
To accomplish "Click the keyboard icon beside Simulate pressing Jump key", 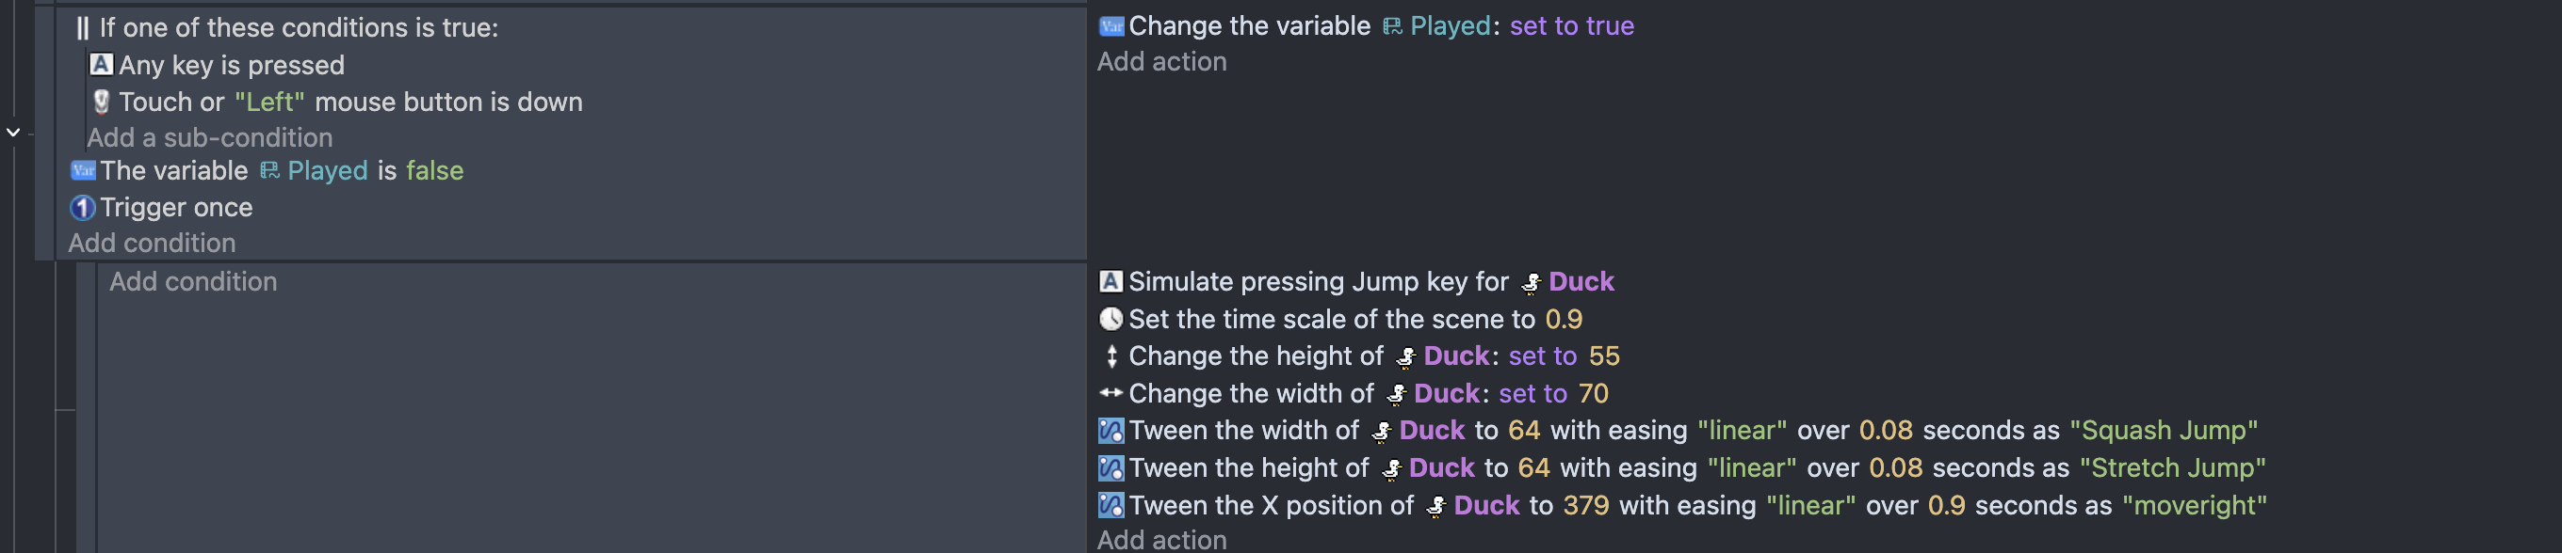I will (x=1111, y=282).
